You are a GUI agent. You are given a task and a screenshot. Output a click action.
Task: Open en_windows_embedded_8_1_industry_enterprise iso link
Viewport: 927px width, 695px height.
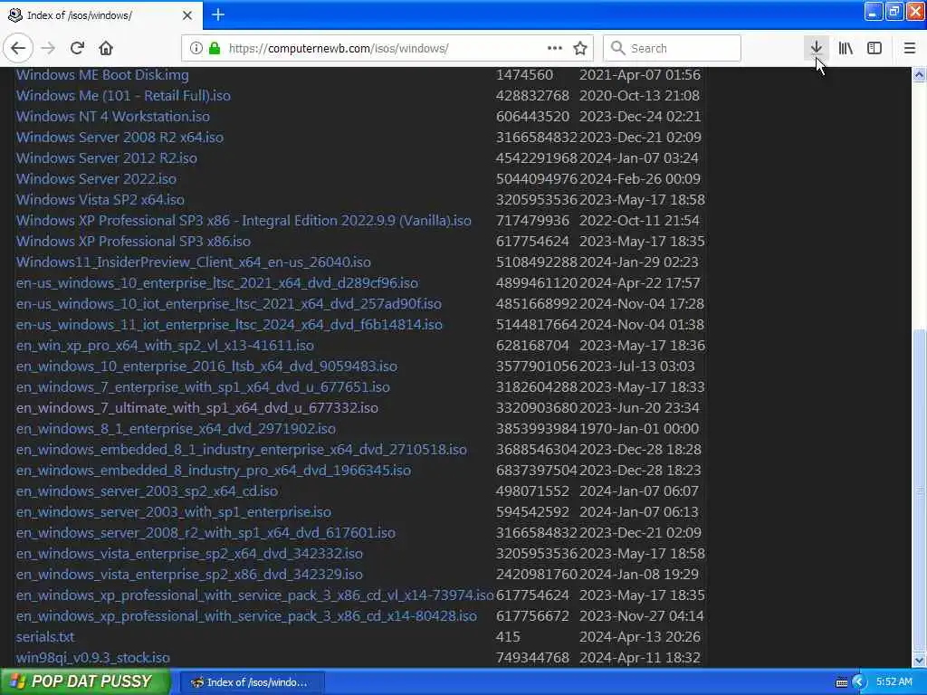(x=241, y=450)
